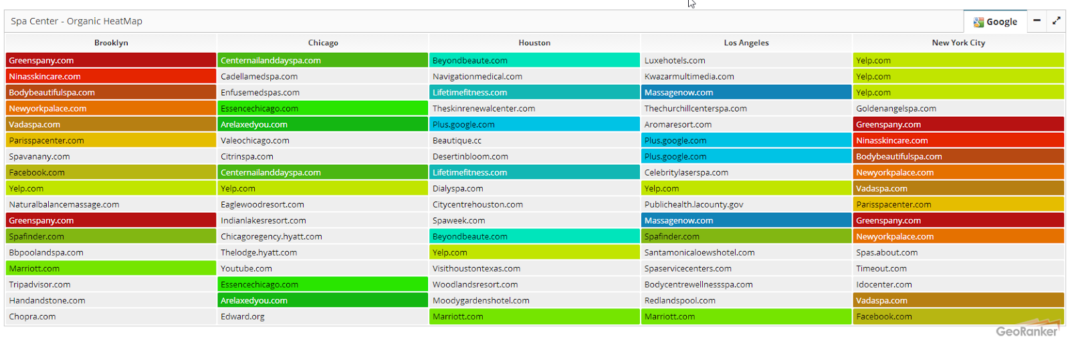Click Facebook.com in the Brooklyn column
Viewport: 1070px width, 347px height.
[x=111, y=172]
